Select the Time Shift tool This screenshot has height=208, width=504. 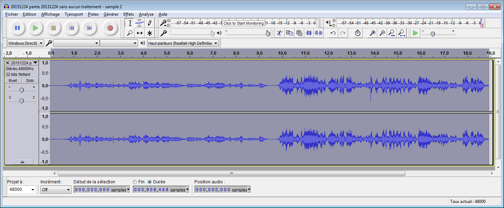point(140,33)
